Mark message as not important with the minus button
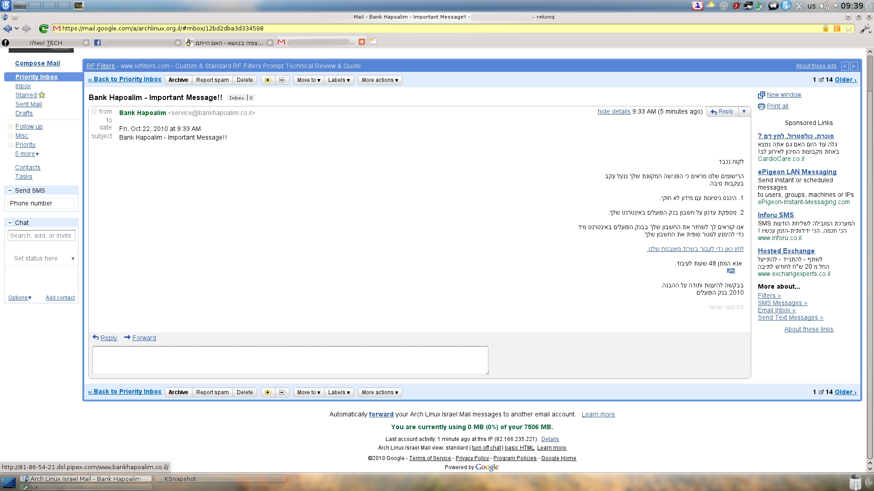Screen dimensions: 874x491 [x=282, y=80]
